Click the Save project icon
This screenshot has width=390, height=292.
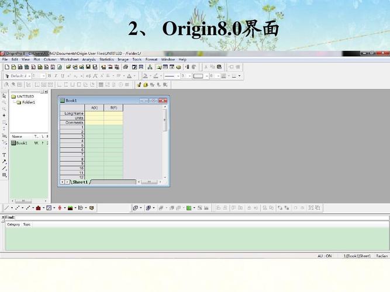click(88, 67)
